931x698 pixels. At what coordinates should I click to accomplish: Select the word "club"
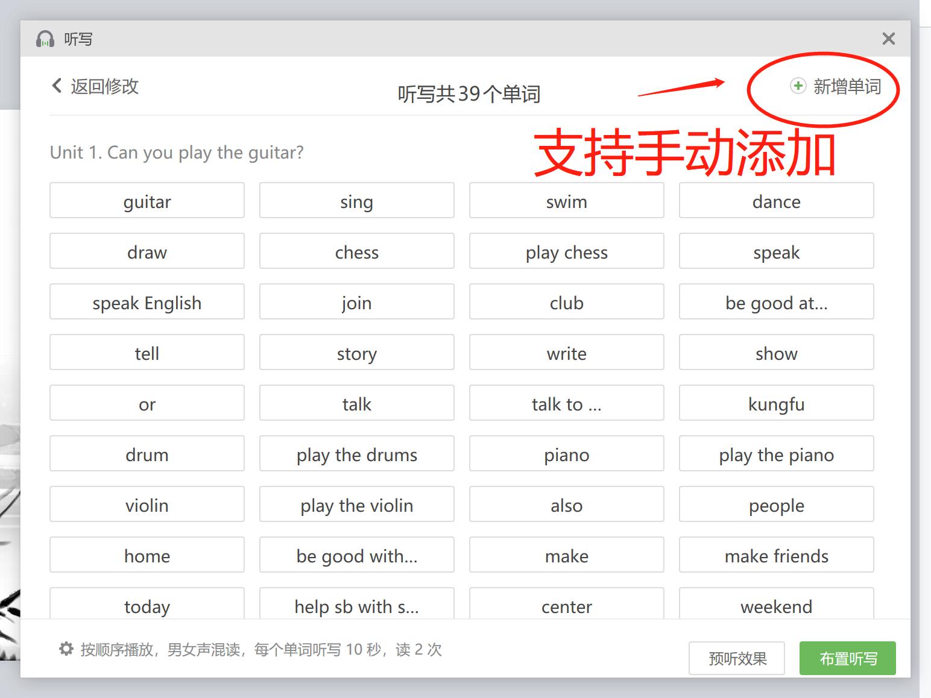click(567, 301)
